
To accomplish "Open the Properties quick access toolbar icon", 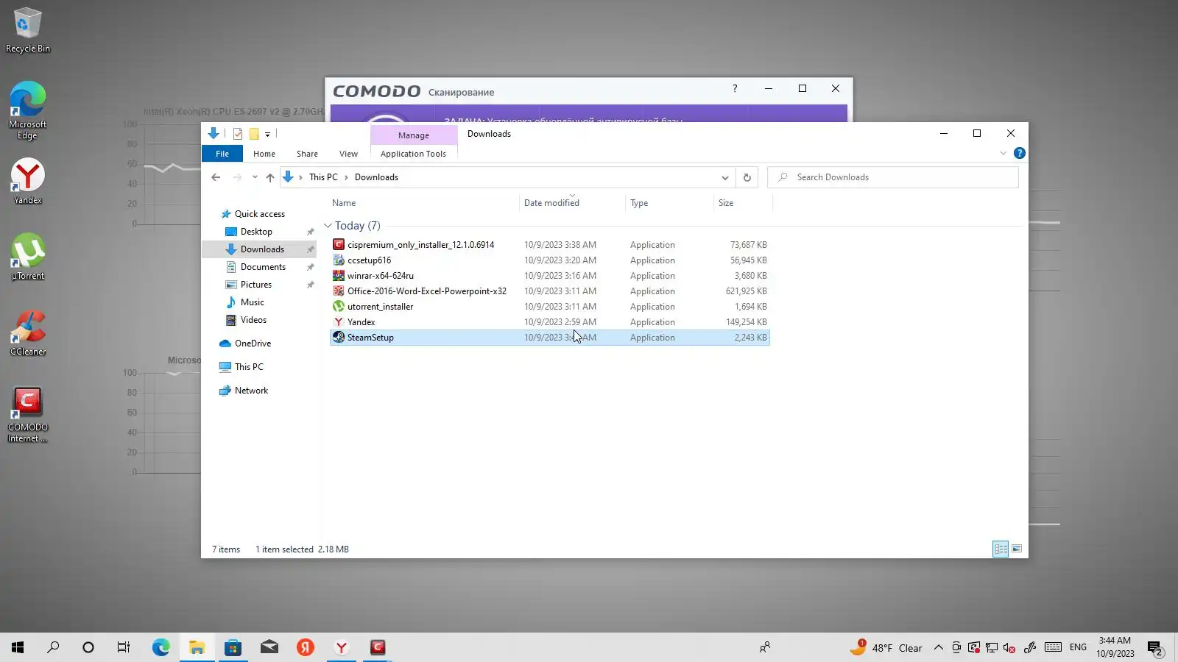I will (x=237, y=134).
